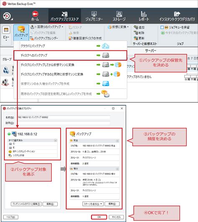This screenshot has width=198, height=222.
Task: Click 更新 in servers group
Action: pos(139,38)
